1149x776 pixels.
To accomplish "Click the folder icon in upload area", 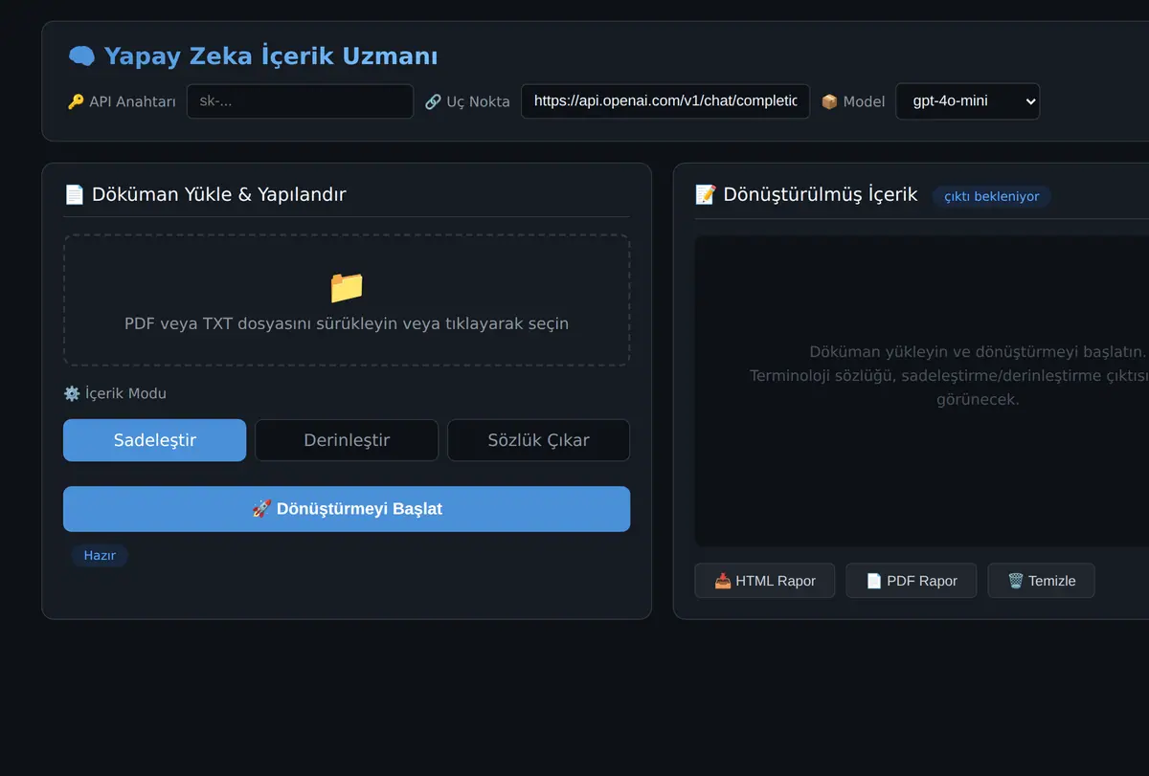I will click(x=347, y=287).
